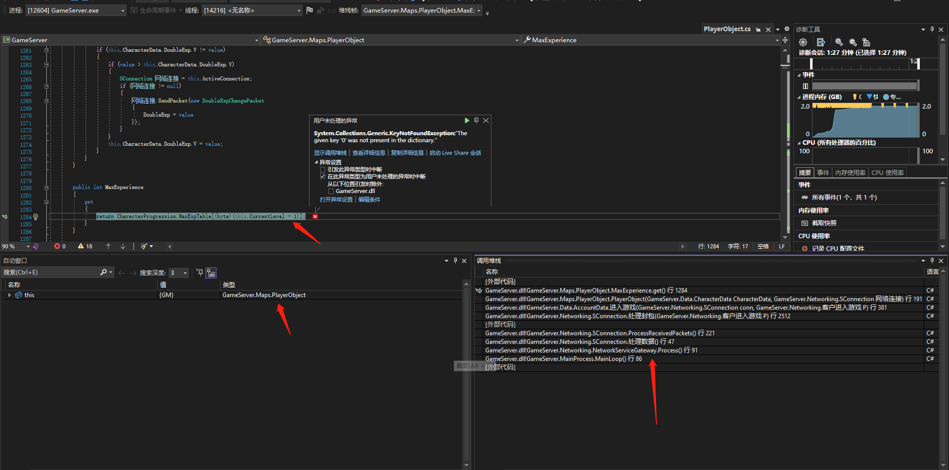This screenshot has height=470, width=949.
Task: Open the diagnostic tools settings gear
Action: [803, 42]
